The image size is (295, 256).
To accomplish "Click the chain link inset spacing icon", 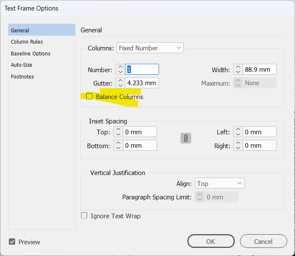I will (x=186, y=138).
